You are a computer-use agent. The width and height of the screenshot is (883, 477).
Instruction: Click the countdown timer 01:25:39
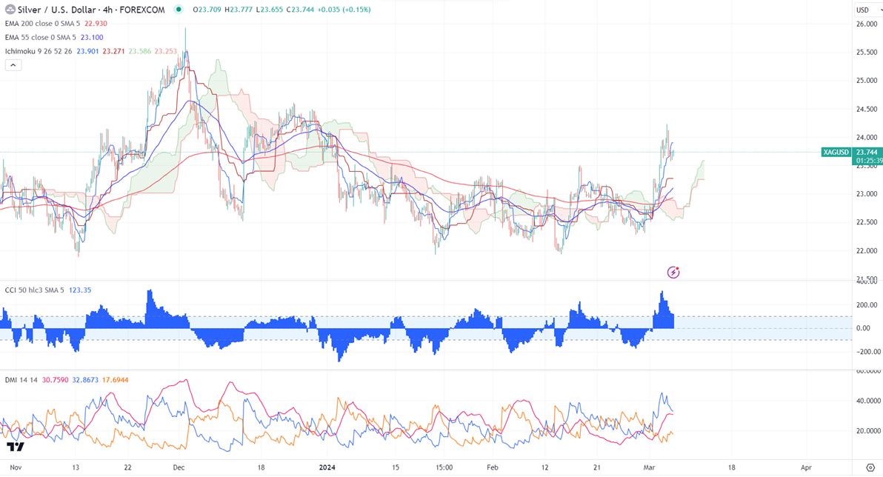tap(869, 161)
